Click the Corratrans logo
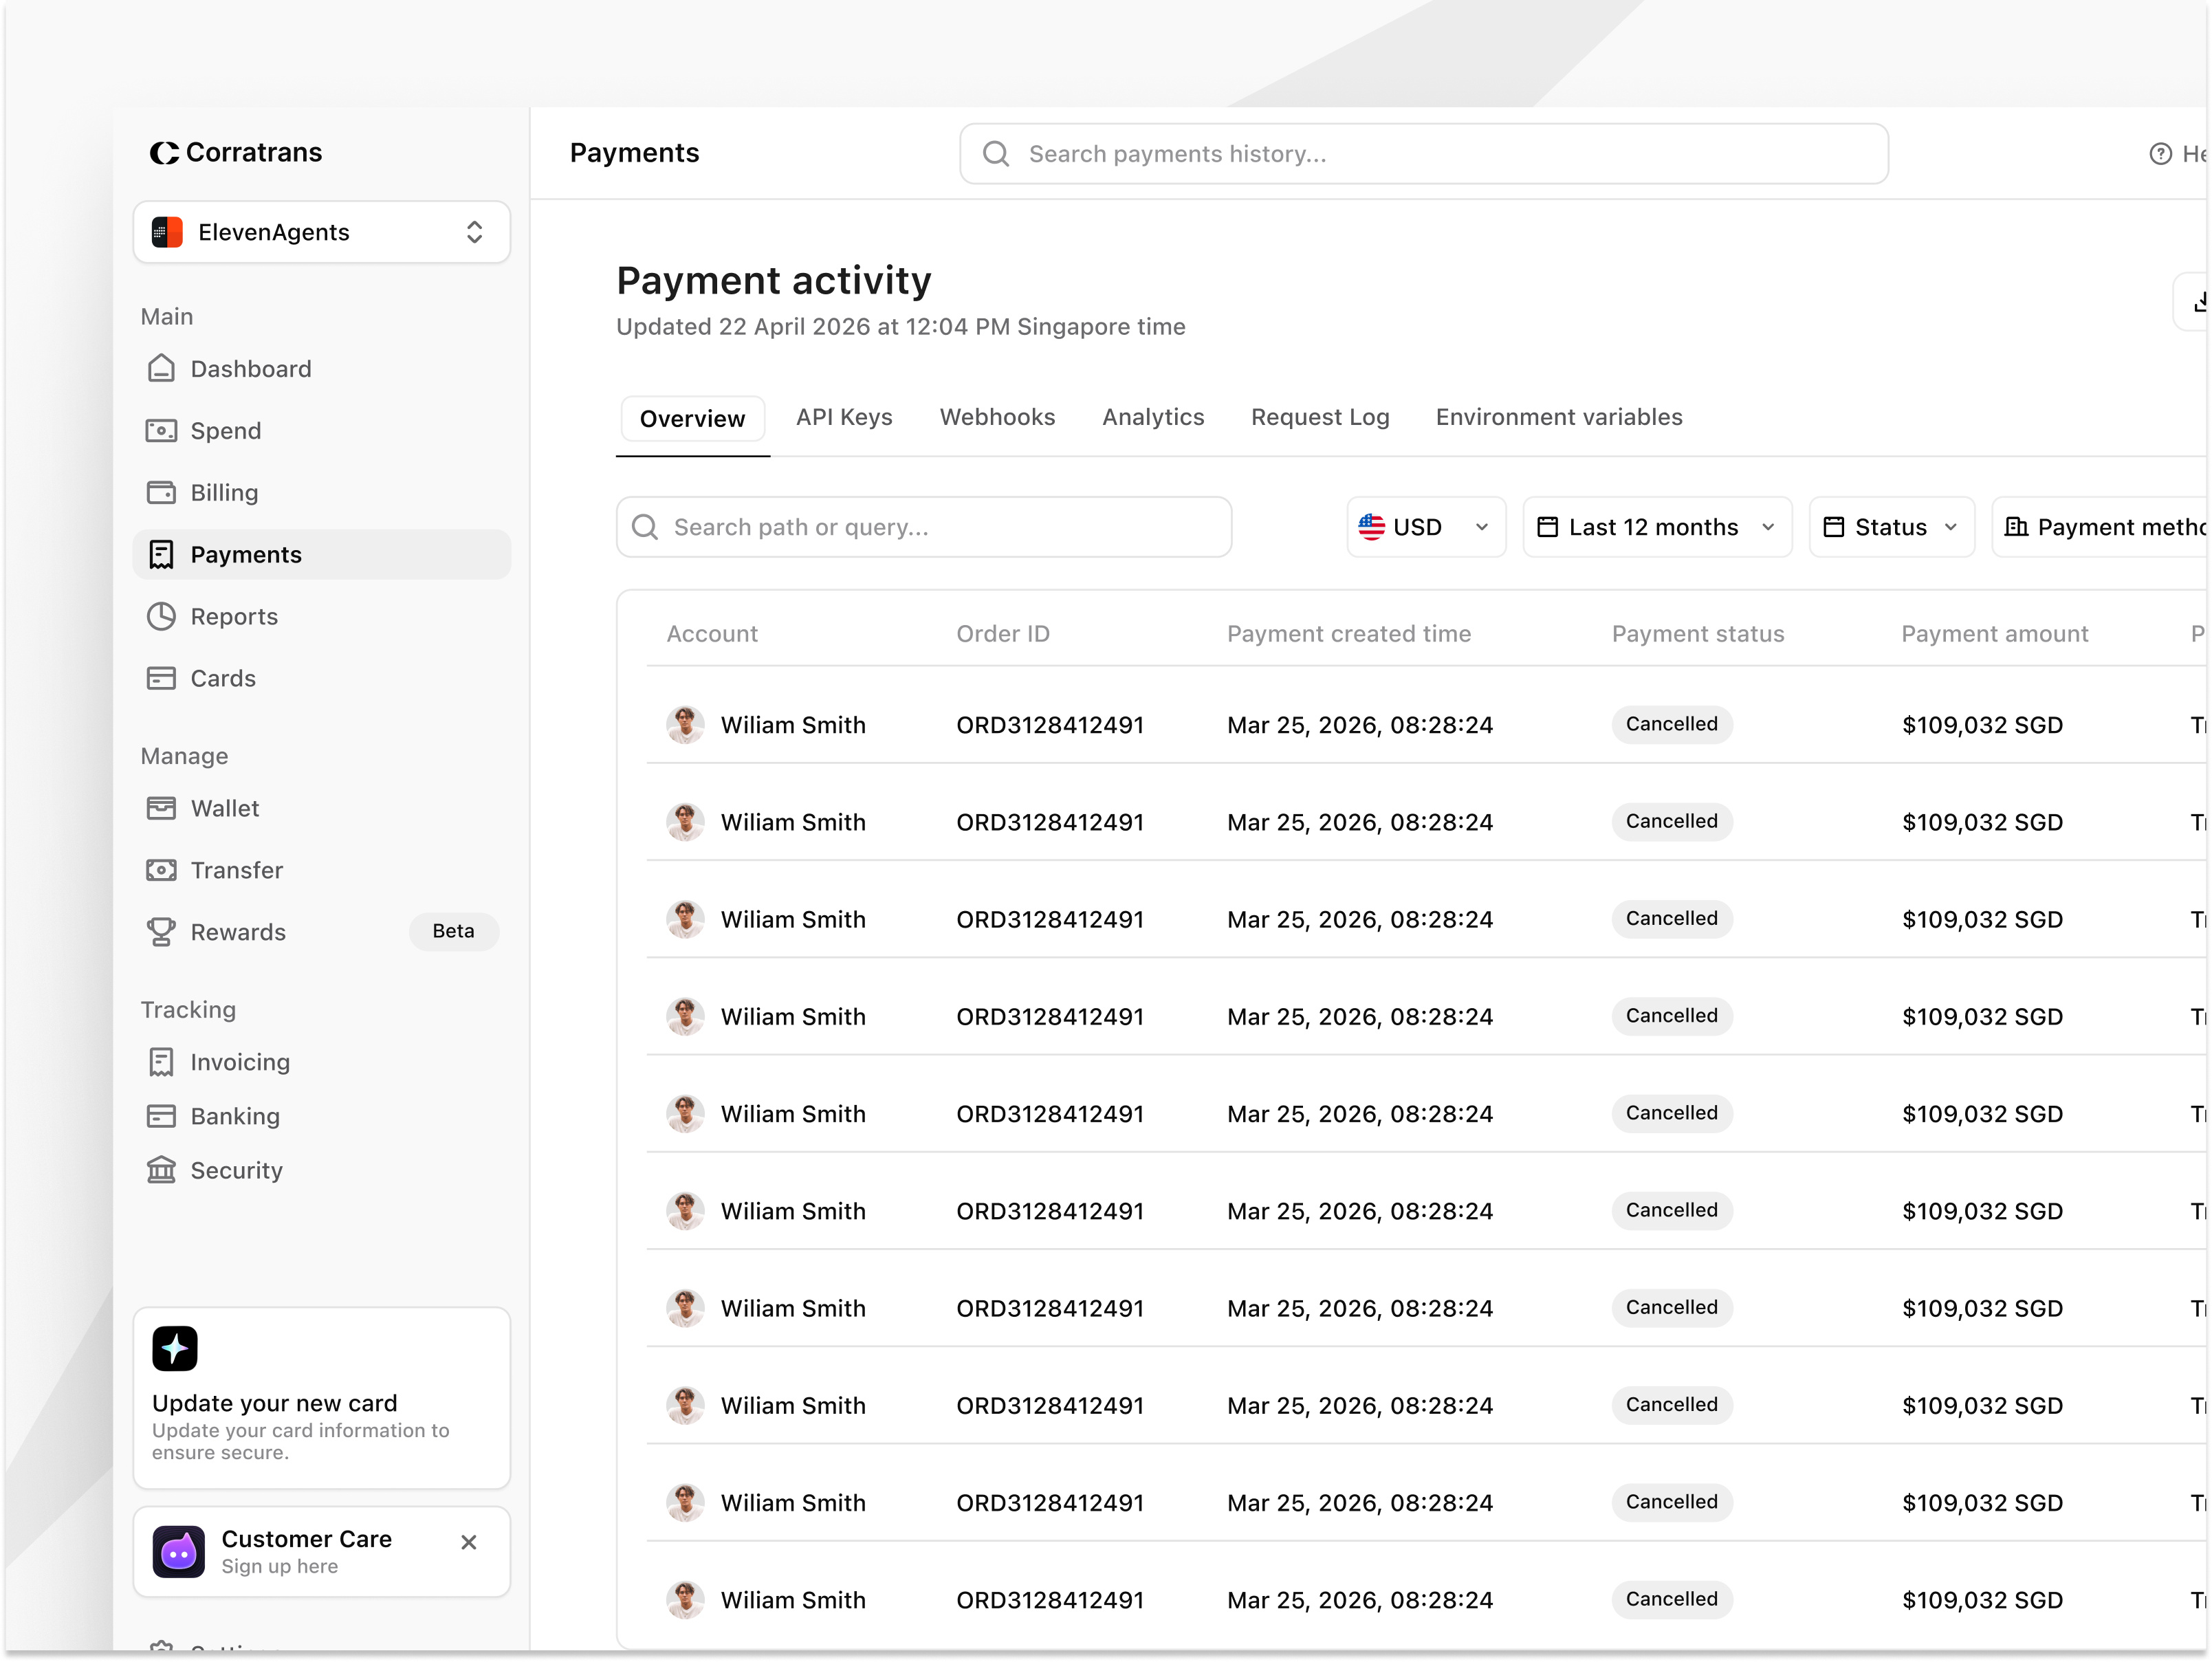The image size is (2212, 1662). coord(236,152)
